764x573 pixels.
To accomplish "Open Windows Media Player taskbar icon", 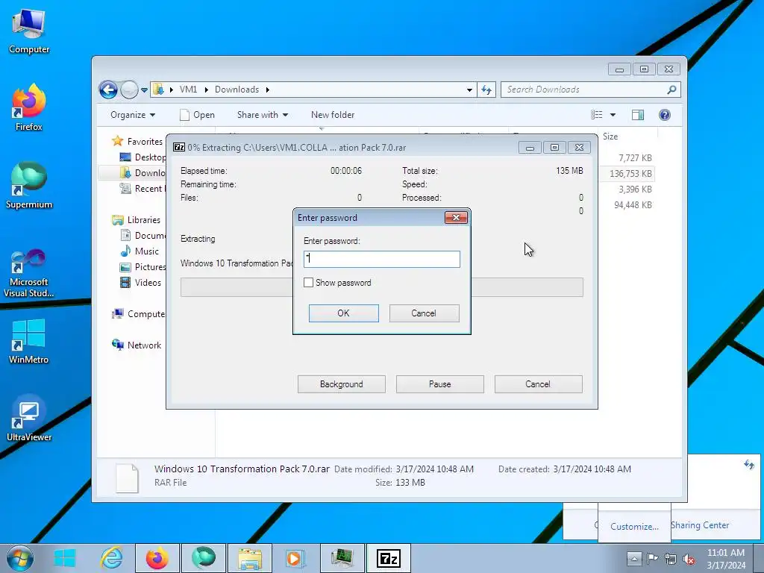I will (294, 558).
